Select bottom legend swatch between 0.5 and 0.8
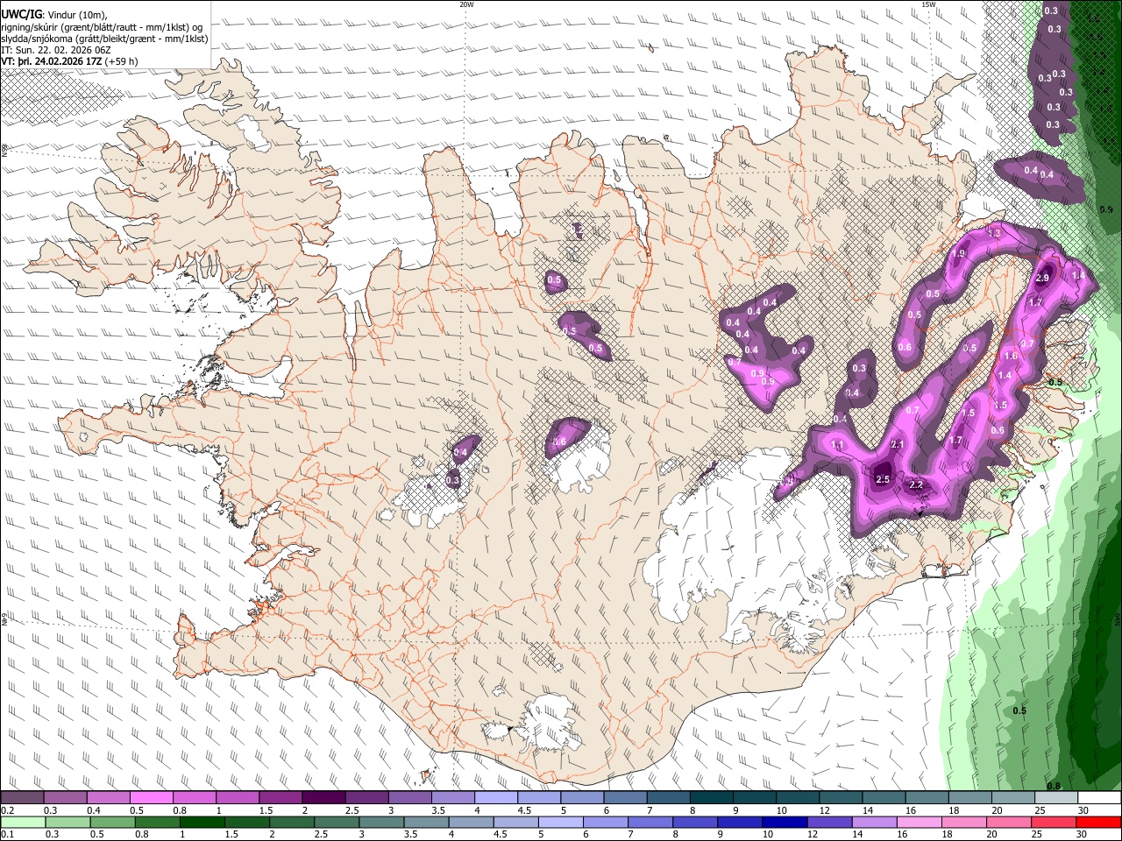Image resolution: width=1122 pixels, height=841 pixels. pos(112,823)
